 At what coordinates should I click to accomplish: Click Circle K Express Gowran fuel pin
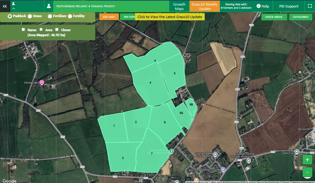click(223, 170)
